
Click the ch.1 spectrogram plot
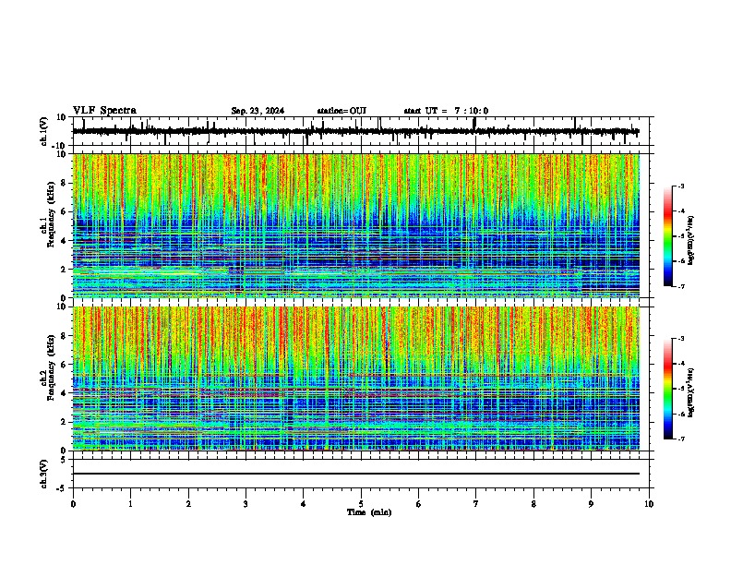click(356, 225)
